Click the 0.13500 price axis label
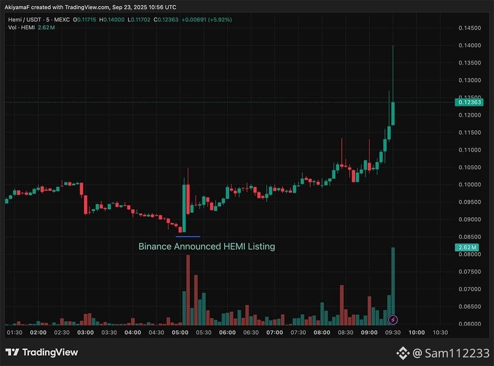The image size is (494, 366). [469, 63]
